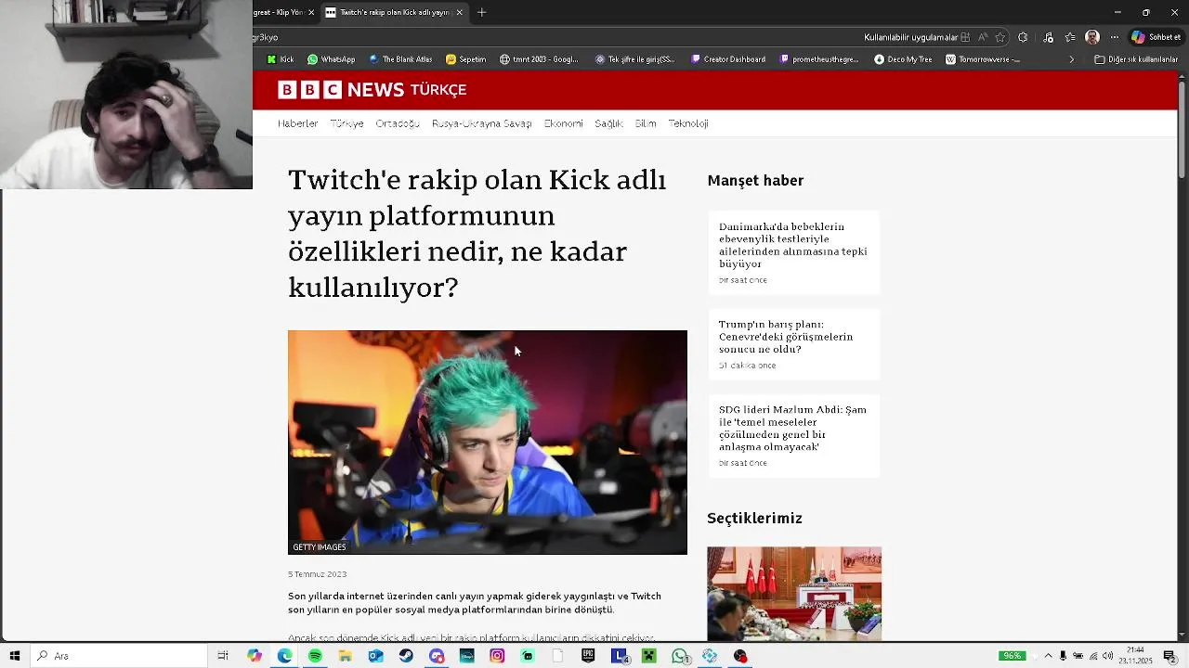Open the Bilim section
Viewport: 1189px width, 668px height.
[646, 123]
